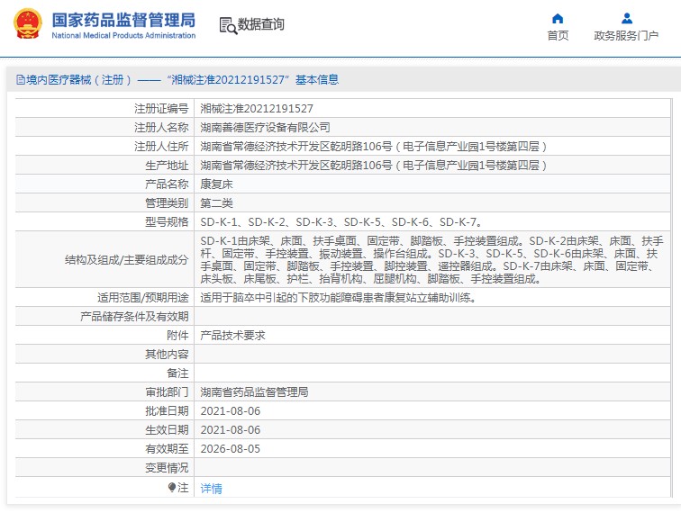Viewport: 681px width, 513px height.
Task: Select management class 第二类
Action: pyautogui.click(x=216, y=203)
